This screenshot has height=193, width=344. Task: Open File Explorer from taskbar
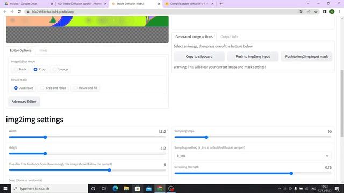click(126, 188)
